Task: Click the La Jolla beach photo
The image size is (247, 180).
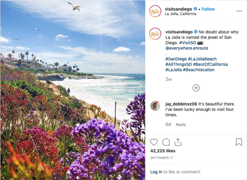Action: [x=72, y=90]
